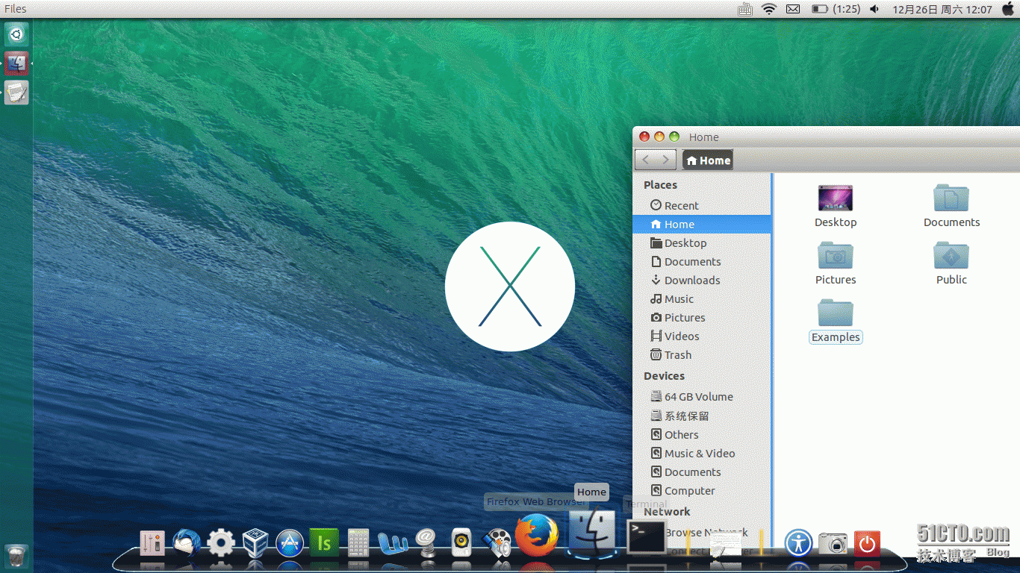This screenshot has height=573, width=1020.
Task: Open the sound volume indicator
Action: (874, 9)
